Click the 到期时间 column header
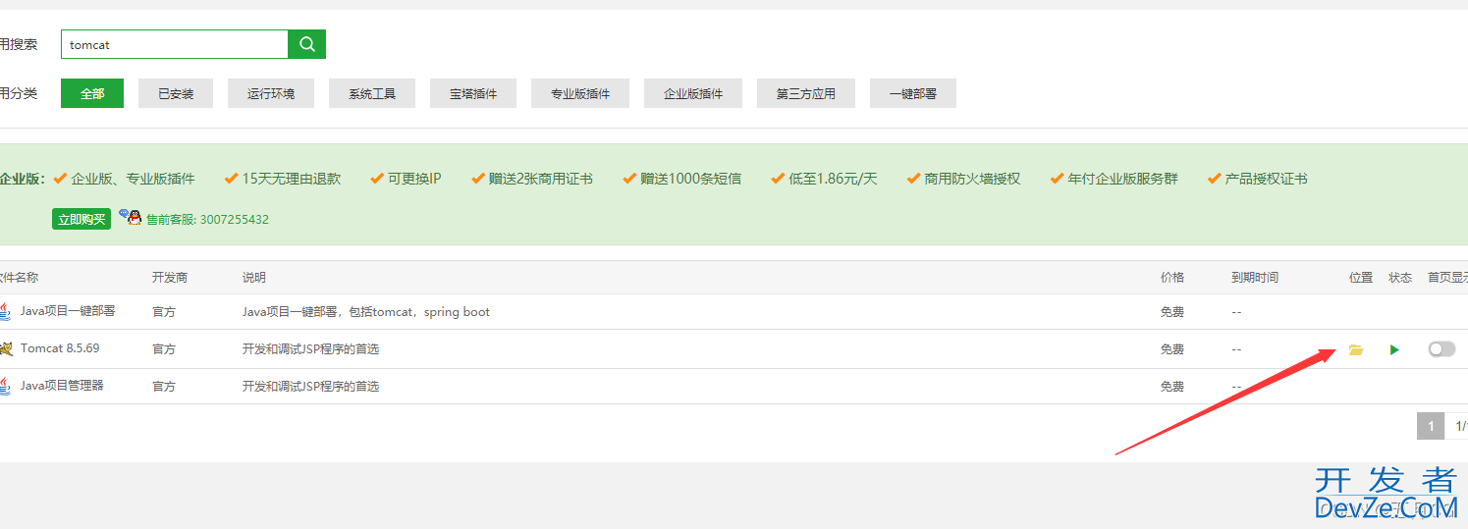 click(x=1255, y=278)
